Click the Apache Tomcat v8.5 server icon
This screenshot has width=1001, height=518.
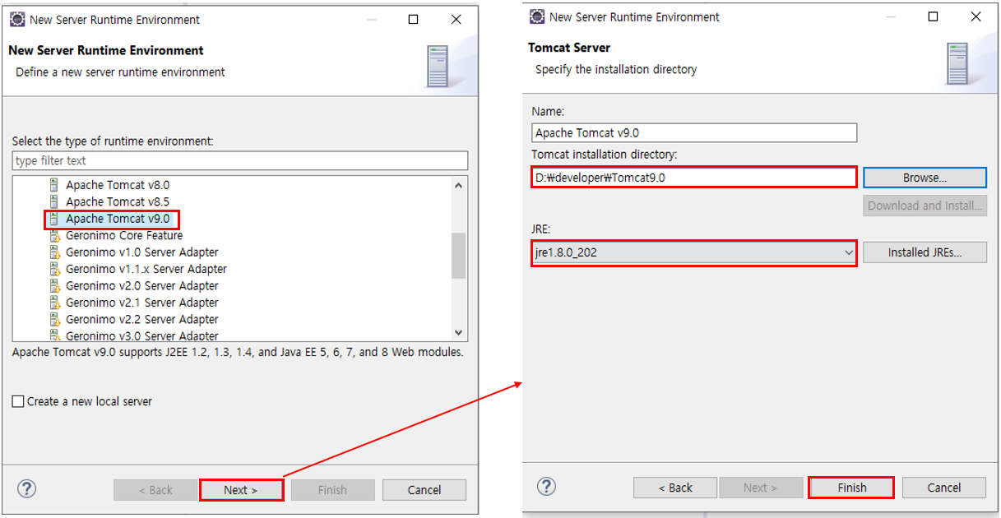click(54, 201)
